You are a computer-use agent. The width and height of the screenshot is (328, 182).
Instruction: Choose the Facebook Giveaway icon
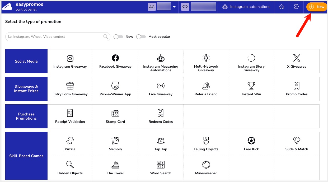tap(115, 58)
